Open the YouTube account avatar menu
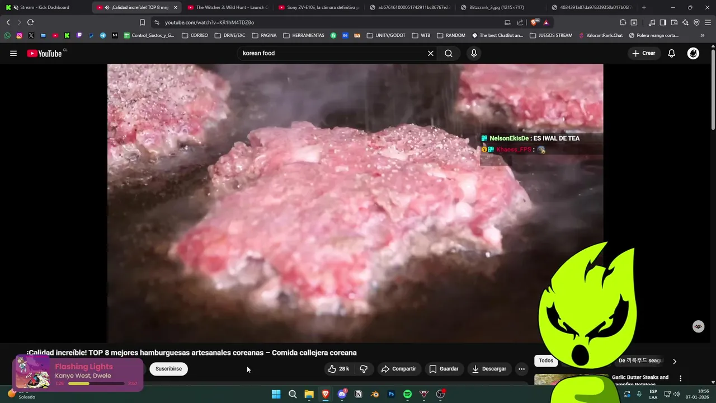Viewport: 716px width, 403px height. click(x=693, y=53)
